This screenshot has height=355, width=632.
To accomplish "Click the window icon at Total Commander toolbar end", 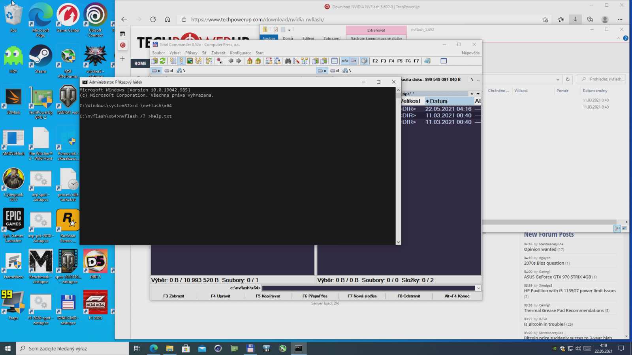I will (444, 61).
